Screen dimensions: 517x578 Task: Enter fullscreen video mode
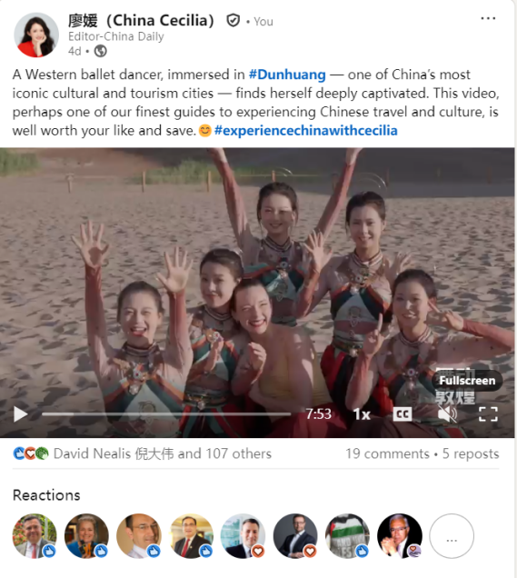[488, 414]
